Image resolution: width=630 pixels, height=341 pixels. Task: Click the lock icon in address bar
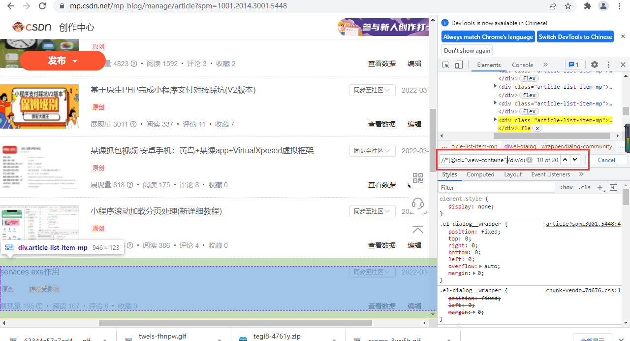tap(62, 6)
